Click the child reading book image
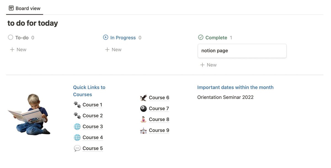Image resolution: width=331 pixels, height=168 pixels. (x=29, y=114)
